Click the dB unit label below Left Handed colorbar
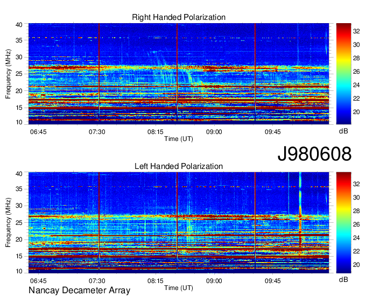 (343, 279)
